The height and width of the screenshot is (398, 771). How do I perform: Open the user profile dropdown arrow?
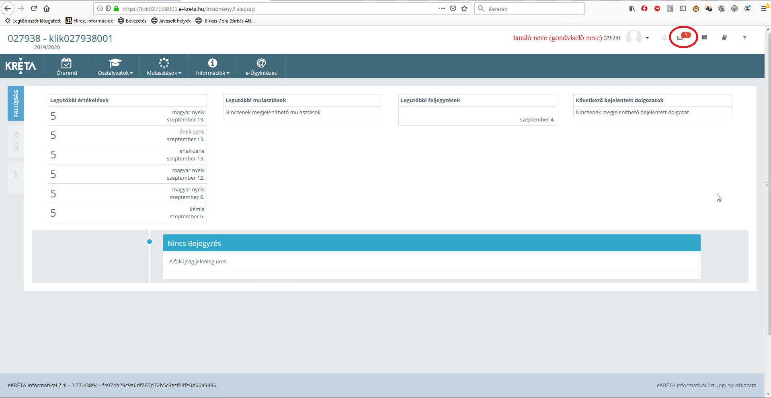pos(647,38)
